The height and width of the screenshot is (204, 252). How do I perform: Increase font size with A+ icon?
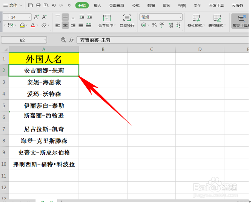pyautogui.click(x=36, y=17)
